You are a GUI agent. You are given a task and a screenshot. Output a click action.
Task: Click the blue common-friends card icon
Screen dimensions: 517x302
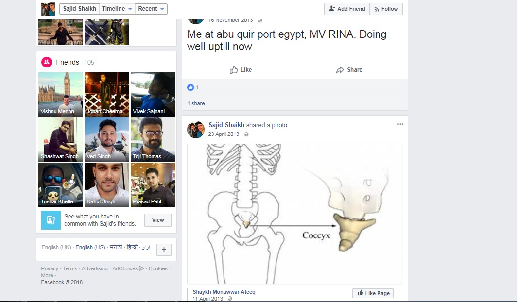tap(51, 220)
